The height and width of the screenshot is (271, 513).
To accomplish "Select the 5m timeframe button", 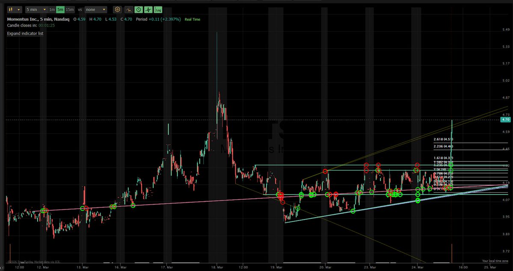I will point(60,10).
